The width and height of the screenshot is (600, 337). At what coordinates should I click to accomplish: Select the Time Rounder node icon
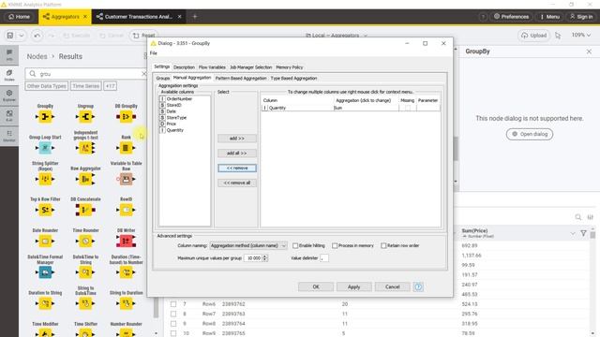point(85,242)
